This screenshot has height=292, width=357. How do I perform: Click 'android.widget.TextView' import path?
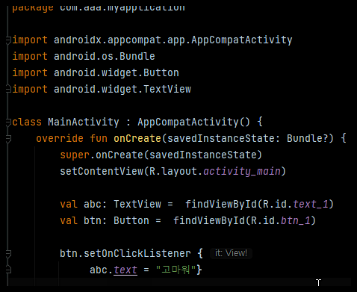tap(122, 89)
